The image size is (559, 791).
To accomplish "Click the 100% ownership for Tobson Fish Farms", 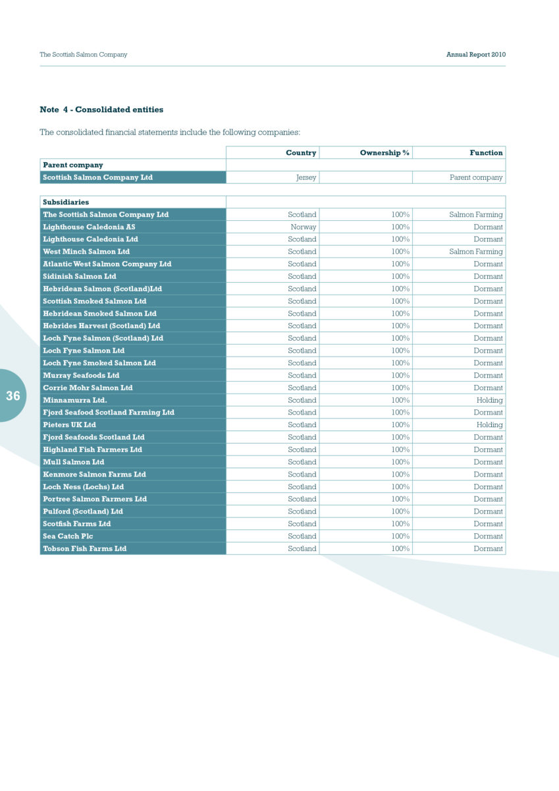I will click(x=400, y=548).
